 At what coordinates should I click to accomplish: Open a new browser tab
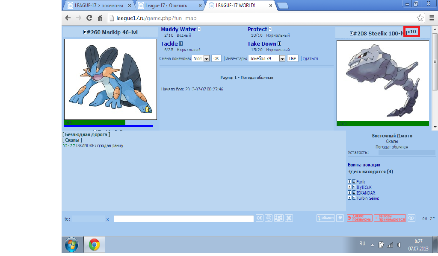(283, 6)
